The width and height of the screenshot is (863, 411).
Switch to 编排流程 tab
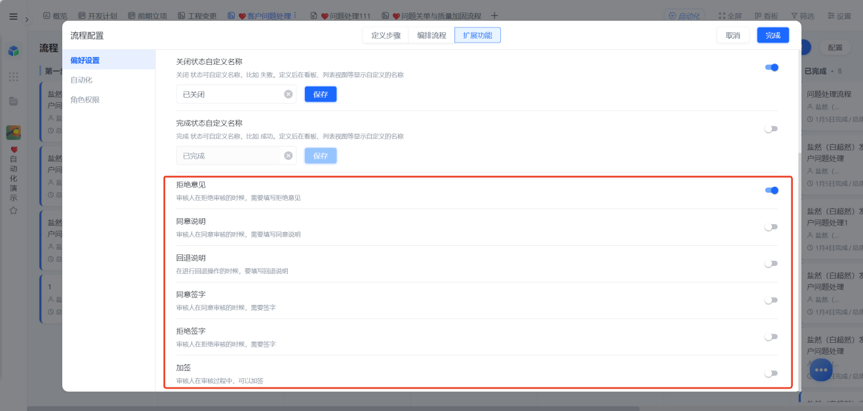coord(431,35)
